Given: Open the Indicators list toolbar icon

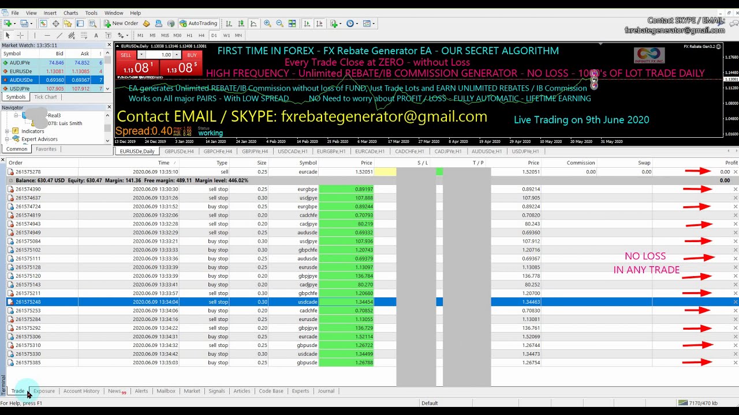Looking at the screenshot, I should tap(335, 24).
